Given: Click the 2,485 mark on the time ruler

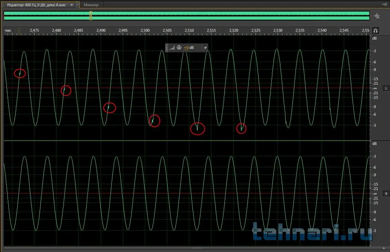Looking at the screenshot, I should pos(79,30).
